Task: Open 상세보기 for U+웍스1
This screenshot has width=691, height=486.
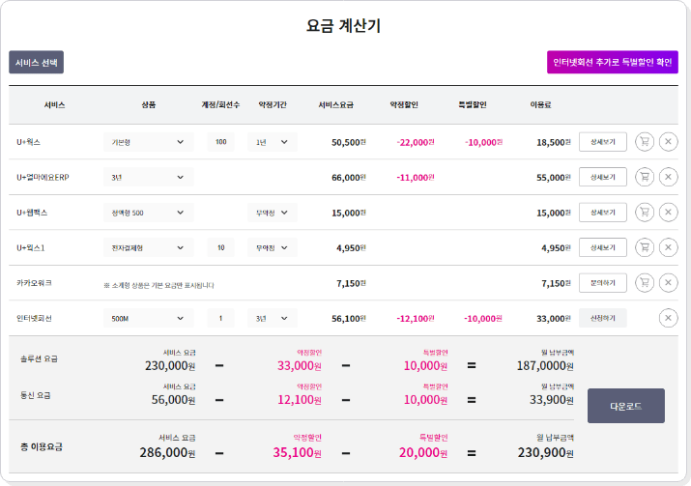Action: click(602, 247)
